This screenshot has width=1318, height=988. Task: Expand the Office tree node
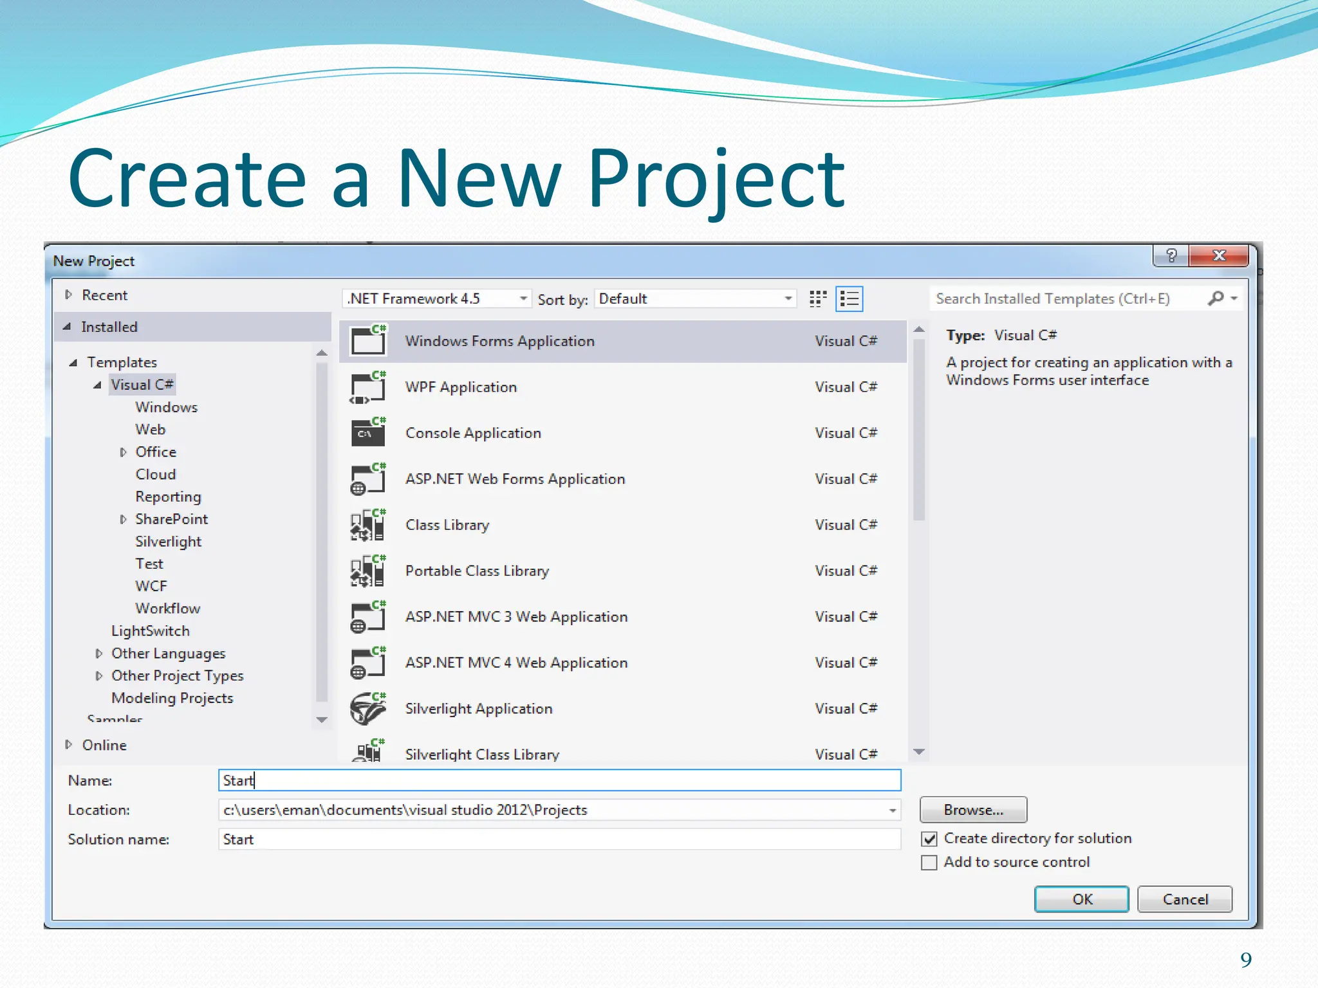[123, 452]
